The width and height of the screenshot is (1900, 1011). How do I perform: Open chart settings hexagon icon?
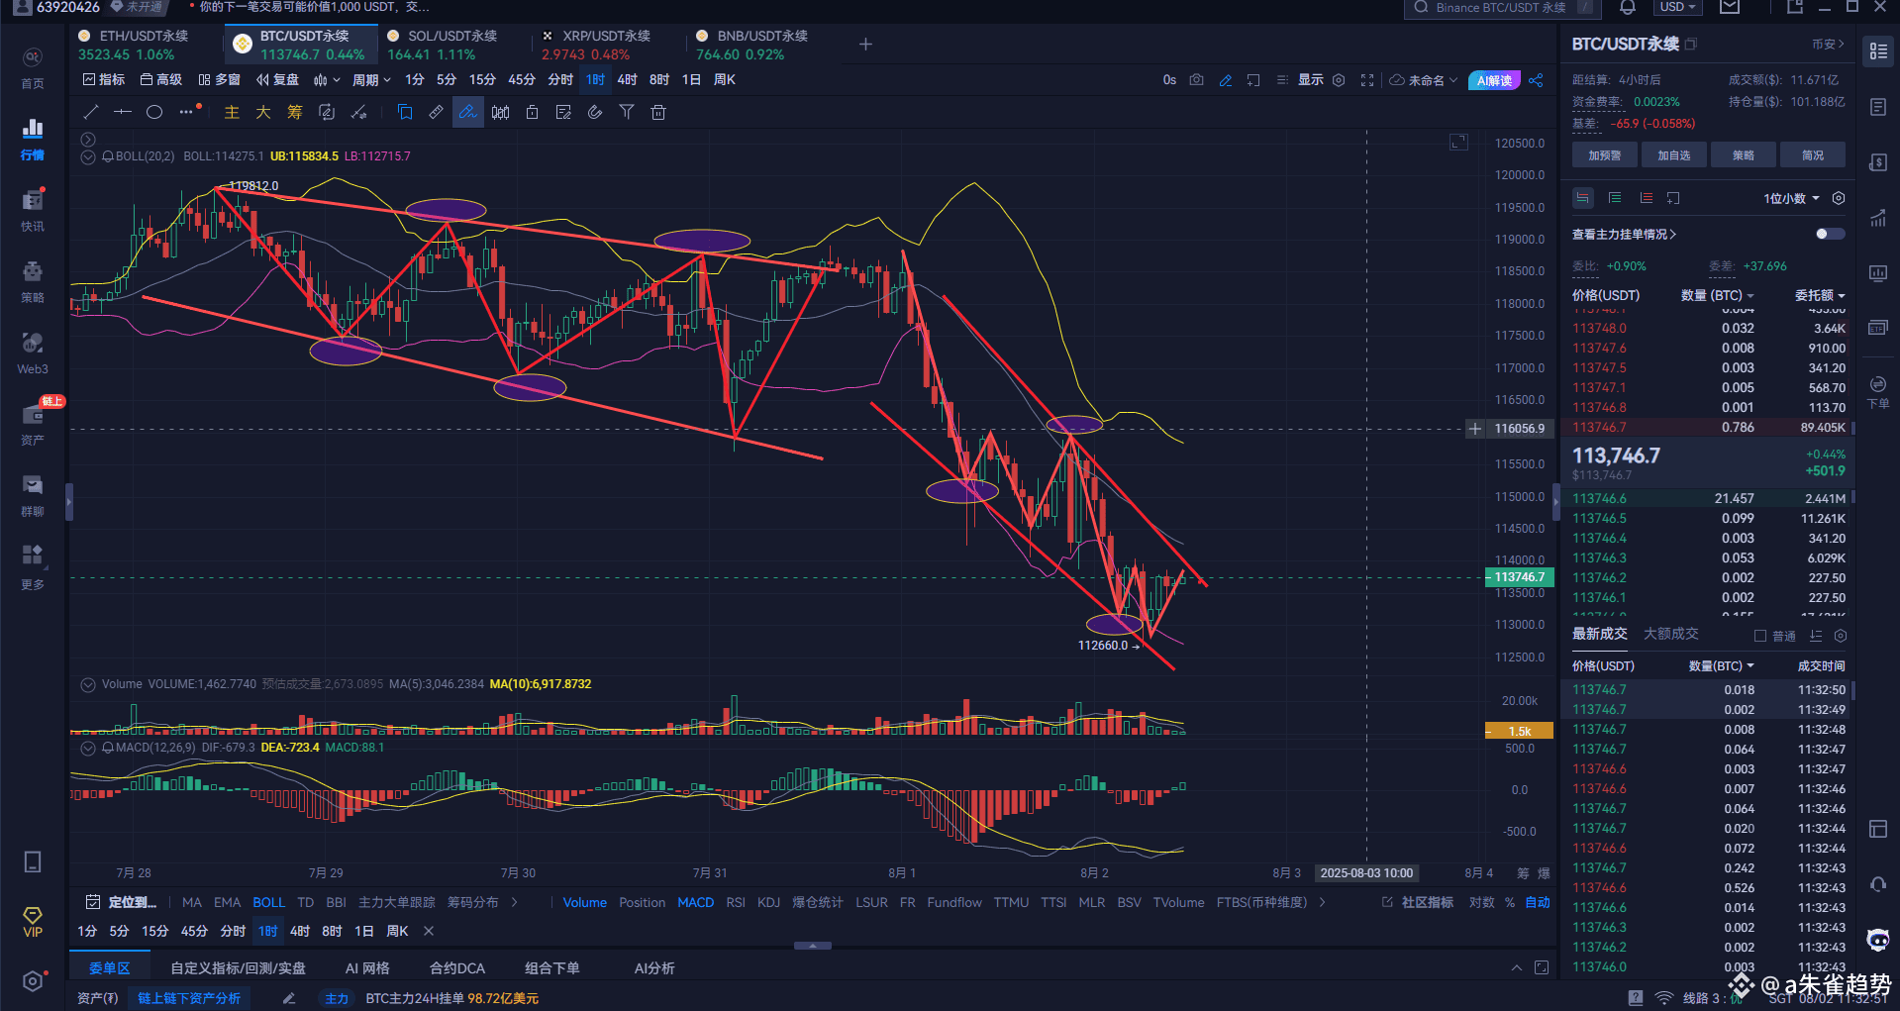[x=1339, y=80]
